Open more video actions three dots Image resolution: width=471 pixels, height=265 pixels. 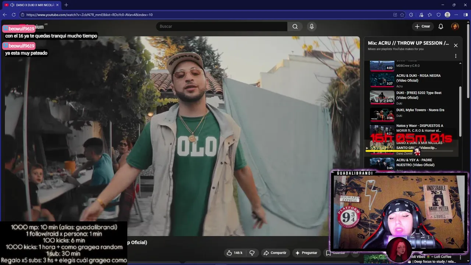(355, 253)
